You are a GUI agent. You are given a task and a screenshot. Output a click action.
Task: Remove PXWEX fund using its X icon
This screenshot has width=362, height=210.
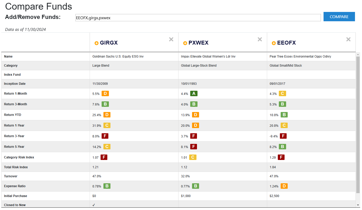pyautogui.click(x=260, y=39)
